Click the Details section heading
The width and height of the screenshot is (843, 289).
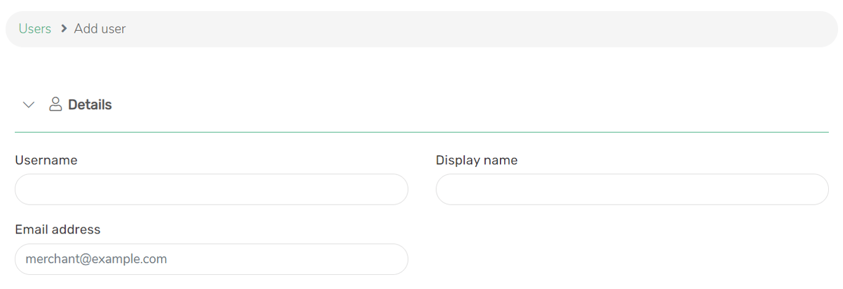coord(89,105)
